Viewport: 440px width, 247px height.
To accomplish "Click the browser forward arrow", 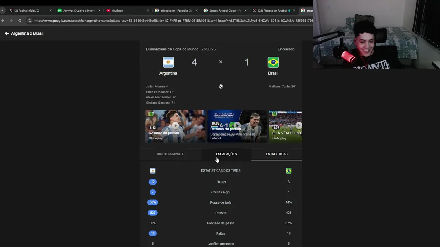I will click(x=11, y=21).
